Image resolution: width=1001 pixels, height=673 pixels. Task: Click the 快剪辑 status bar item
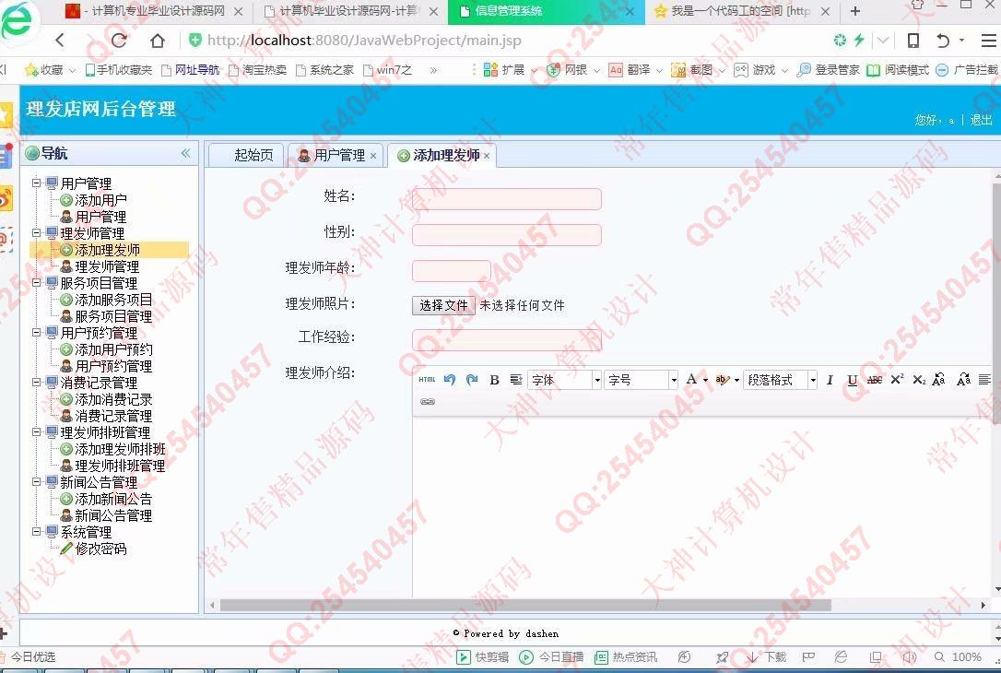click(x=483, y=657)
